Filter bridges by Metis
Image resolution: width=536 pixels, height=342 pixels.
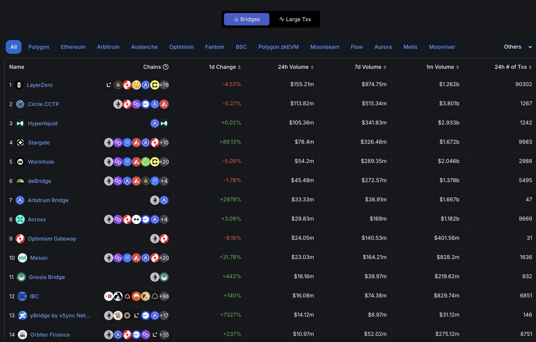pos(410,47)
